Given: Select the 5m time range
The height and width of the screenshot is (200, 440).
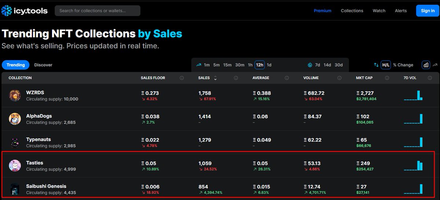Looking at the screenshot, I should 216,65.
